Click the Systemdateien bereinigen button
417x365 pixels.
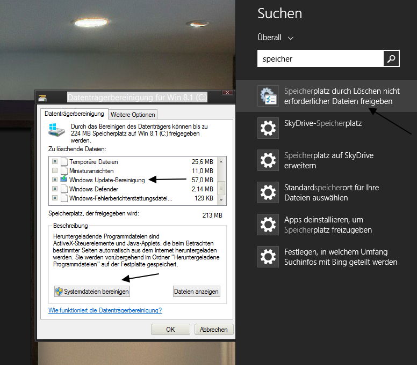point(92,292)
